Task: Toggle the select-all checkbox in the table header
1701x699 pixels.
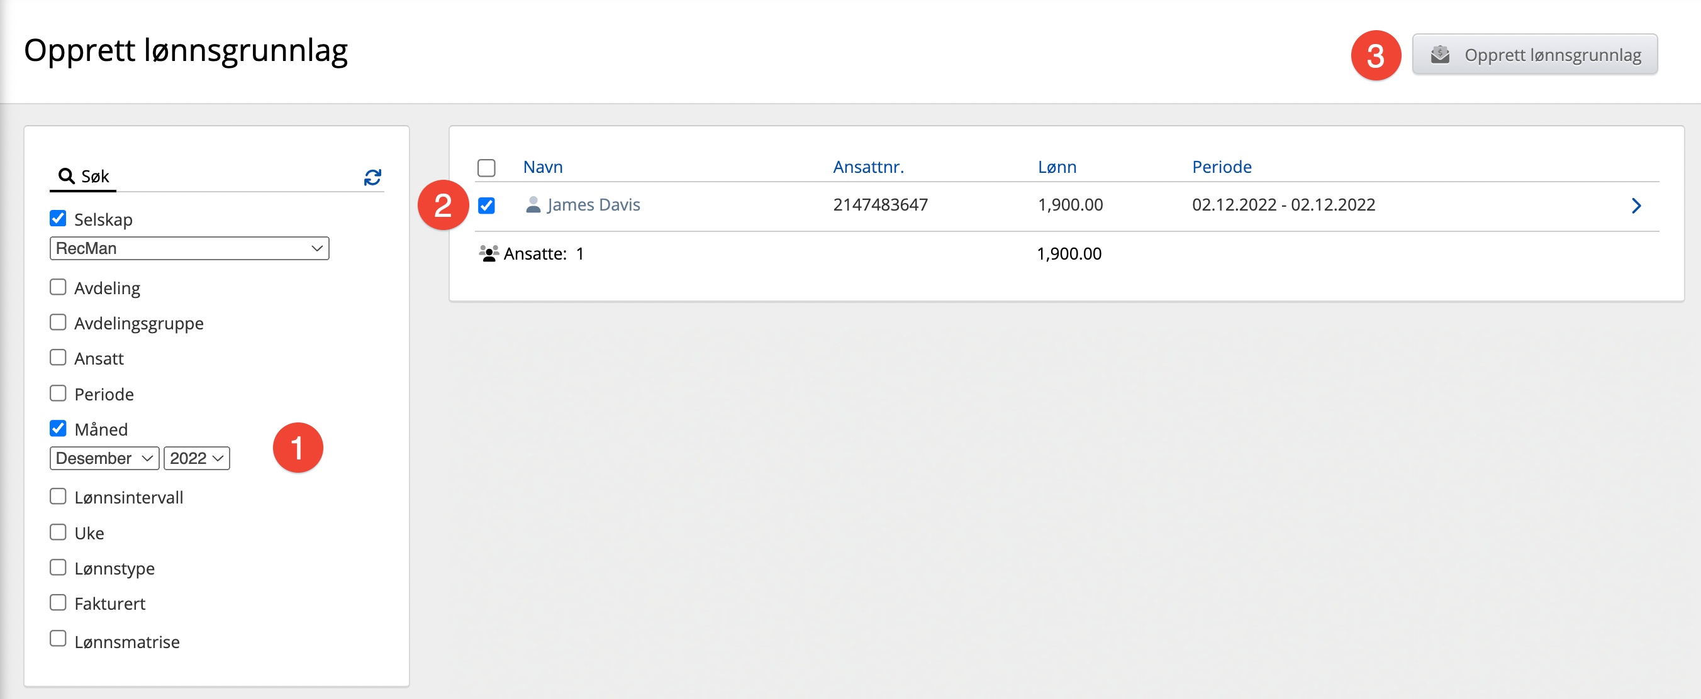Action: coord(487,168)
